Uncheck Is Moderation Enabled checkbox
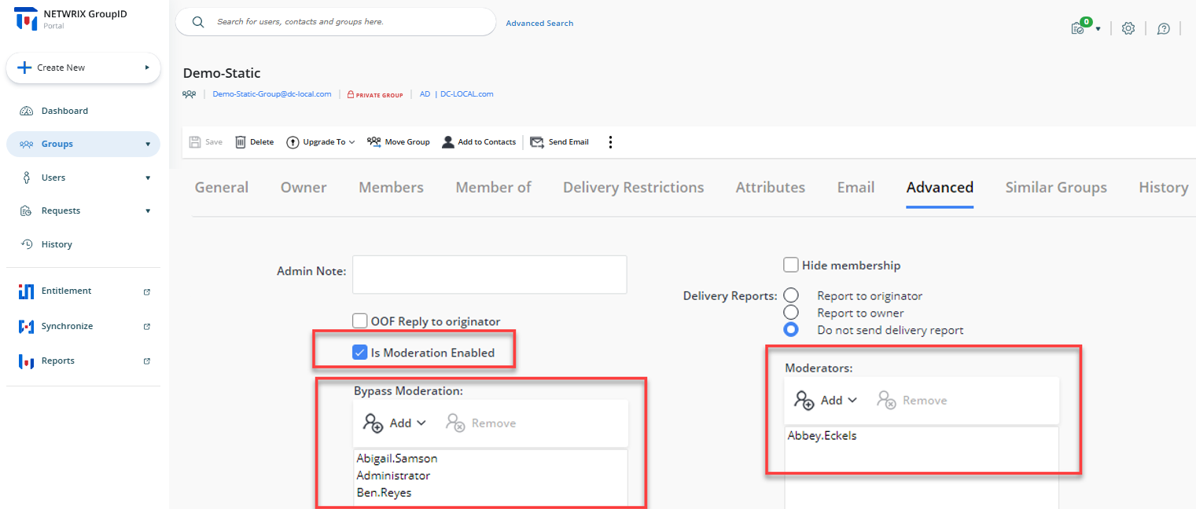This screenshot has width=1196, height=509. tap(360, 353)
